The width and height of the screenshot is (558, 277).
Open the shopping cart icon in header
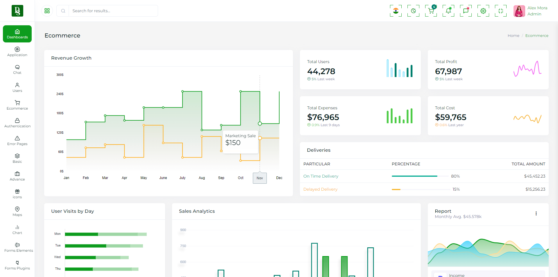point(431,11)
